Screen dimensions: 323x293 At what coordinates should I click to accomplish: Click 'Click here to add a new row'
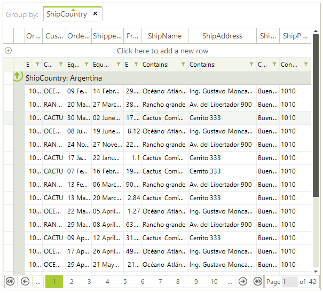162,51
